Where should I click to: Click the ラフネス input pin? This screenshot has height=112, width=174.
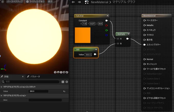pyautogui.click(x=144, y=35)
